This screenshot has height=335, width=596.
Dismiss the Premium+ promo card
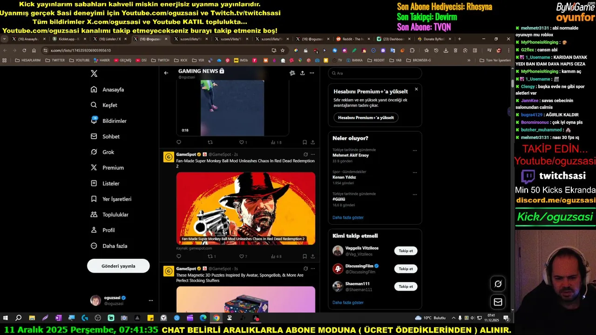(416, 89)
